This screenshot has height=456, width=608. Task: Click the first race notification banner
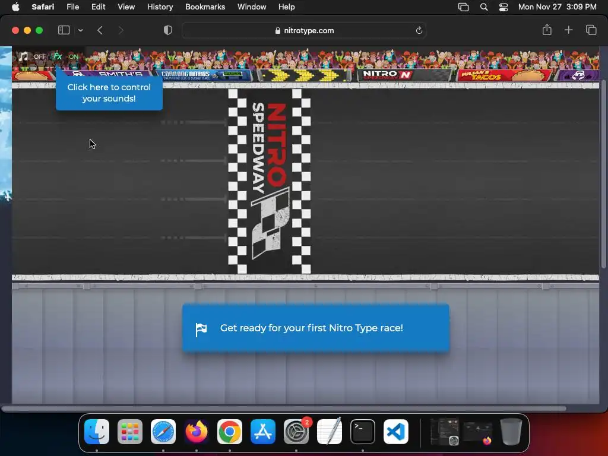[316, 328]
